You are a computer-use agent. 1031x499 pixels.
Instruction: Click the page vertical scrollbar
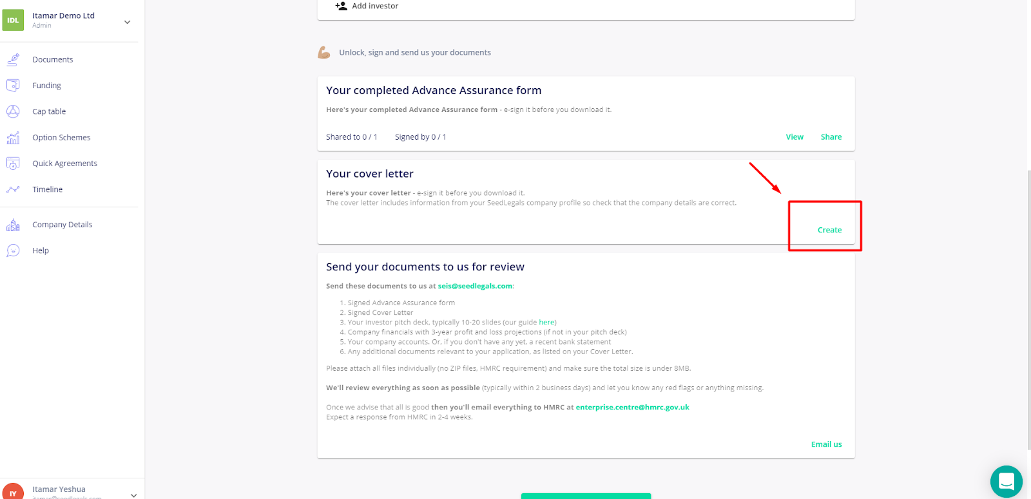[x=1028, y=309]
